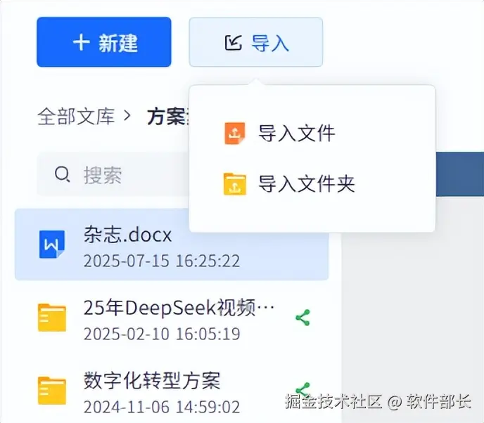The height and width of the screenshot is (423, 484).
Task: Click the import arrow icon beside 导入
Action: pyautogui.click(x=234, y=42)
